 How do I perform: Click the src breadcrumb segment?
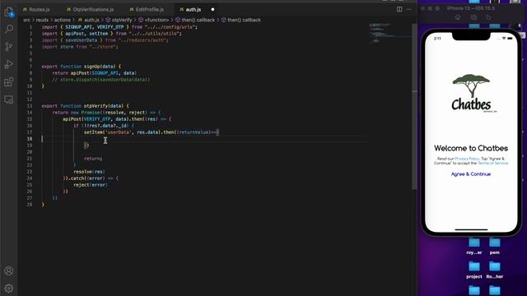[x=26, y=20]
